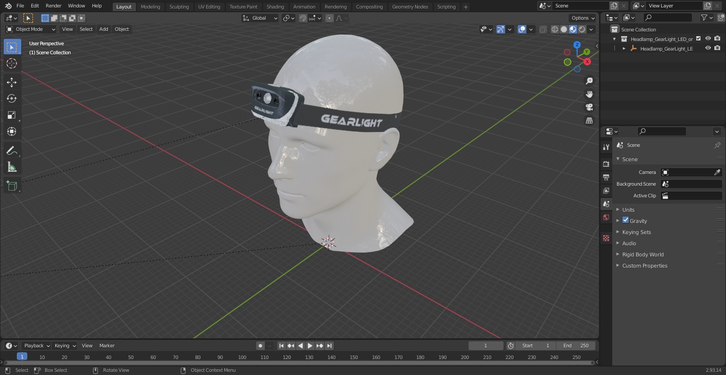Select the Add Cube tool
The width and height of the screenshot is (726, 375).
(12, 186)
